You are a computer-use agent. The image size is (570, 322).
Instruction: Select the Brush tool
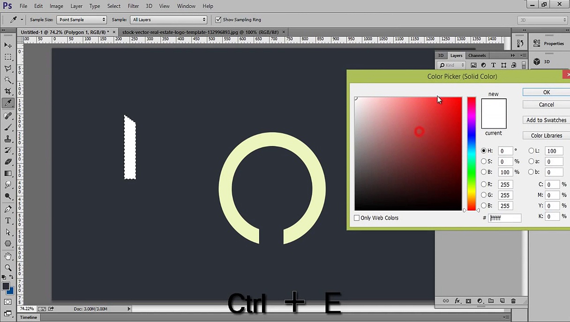click(8, 127)
